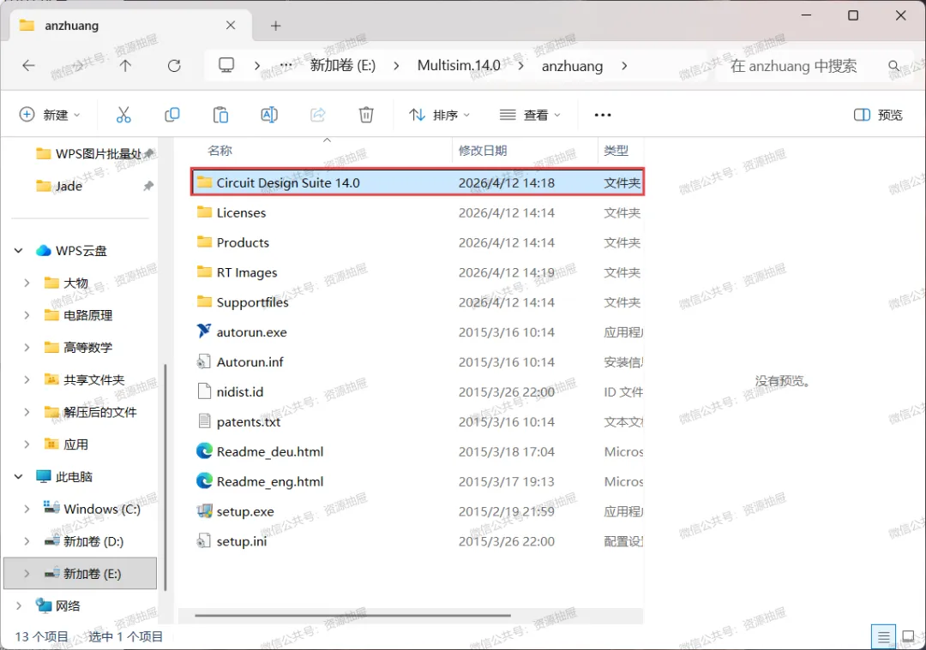This screenshot has width=926, height=650.
Task: Select the Circuit Design Suite 14.0 folder
Action: [x=418, y=182]
